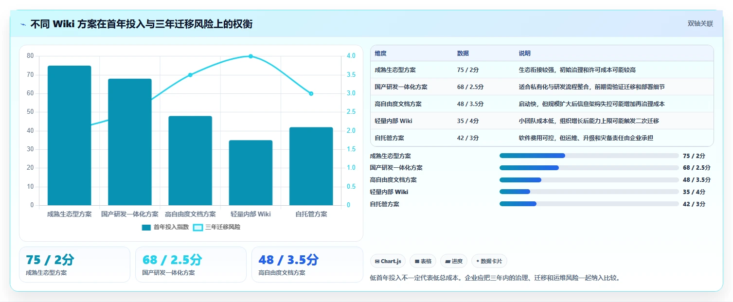Viewport: 733px width, 302px height.
Task: Open the 75 / 2分 data card
Action: click(74, 265)
